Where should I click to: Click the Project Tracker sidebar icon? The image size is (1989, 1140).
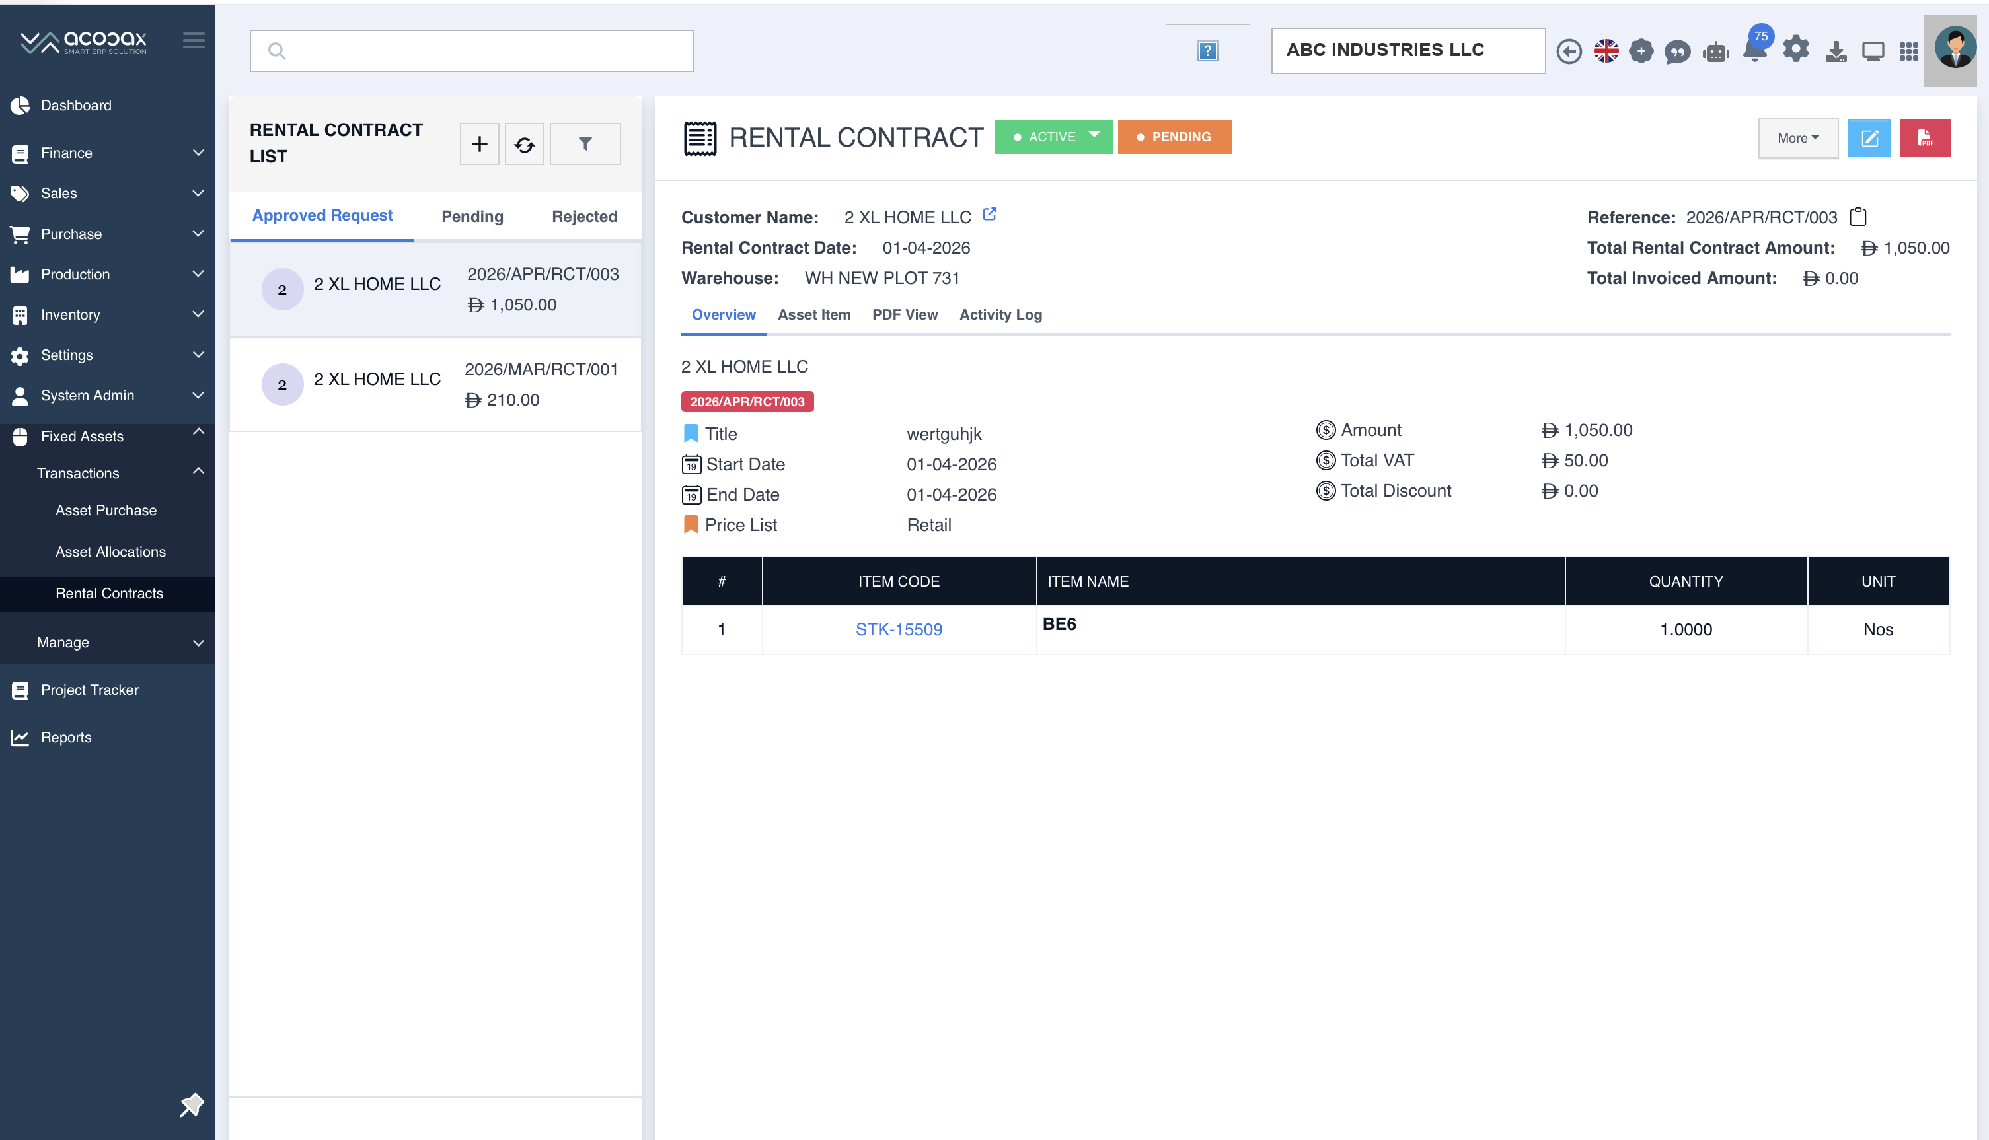point(20,690)
